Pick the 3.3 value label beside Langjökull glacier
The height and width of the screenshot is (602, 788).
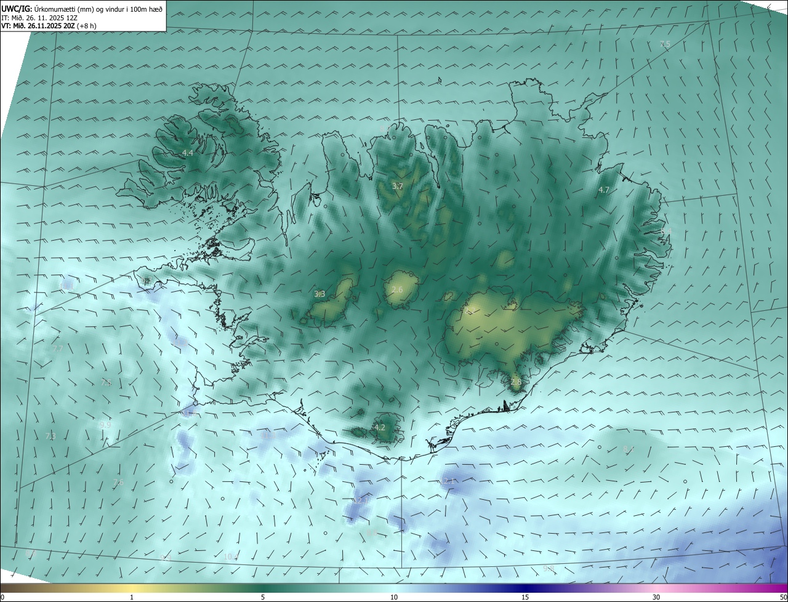pyautogui.click(x=320, y=294)
